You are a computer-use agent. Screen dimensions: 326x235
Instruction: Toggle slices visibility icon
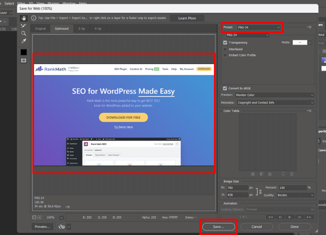click(x=24, y=60)
